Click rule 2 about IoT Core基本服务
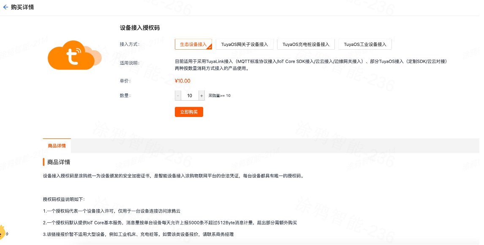The height and width of the screenshot is (245, 484). tap(170, 223)
